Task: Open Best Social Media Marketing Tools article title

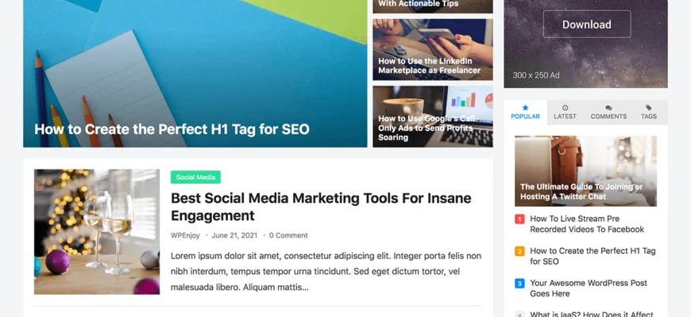Action: point(321,207)
